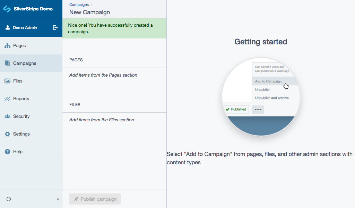Click the circle status indicator at bottom-left
Image resolution: width=355 pixels, height=208 pixels.
(x=9, y=199)
